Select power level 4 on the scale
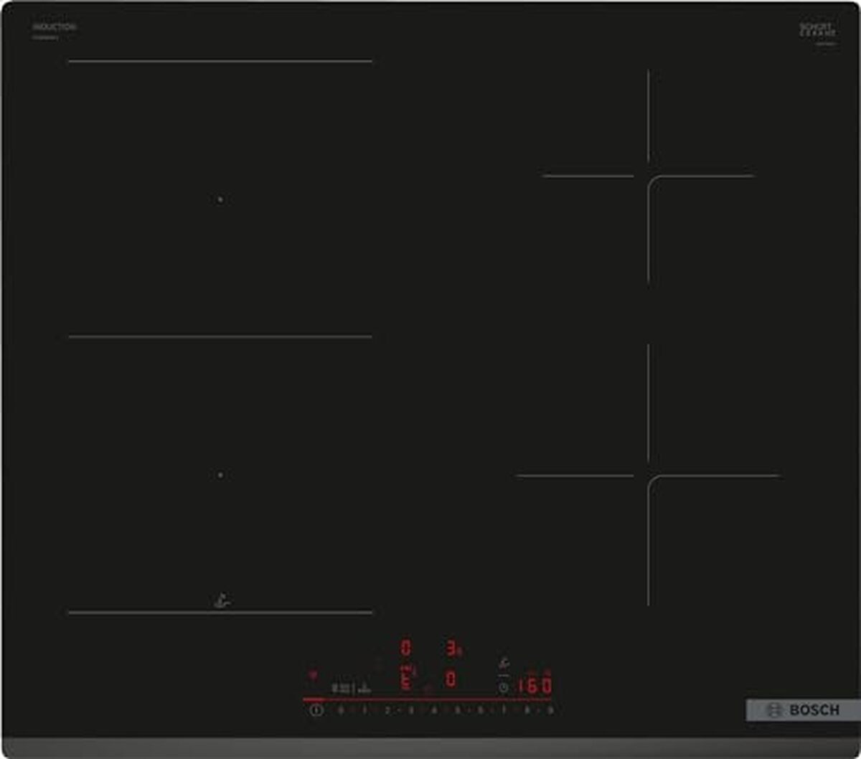The width and height of the screenshot is (861, 759). click(434, 710)
